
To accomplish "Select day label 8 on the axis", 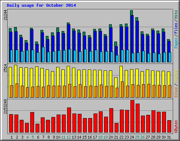I will [x=49, y=137].
